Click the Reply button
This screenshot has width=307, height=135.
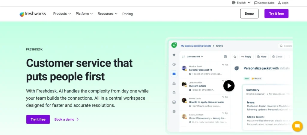pyautogui.click(x=246, y=57)
